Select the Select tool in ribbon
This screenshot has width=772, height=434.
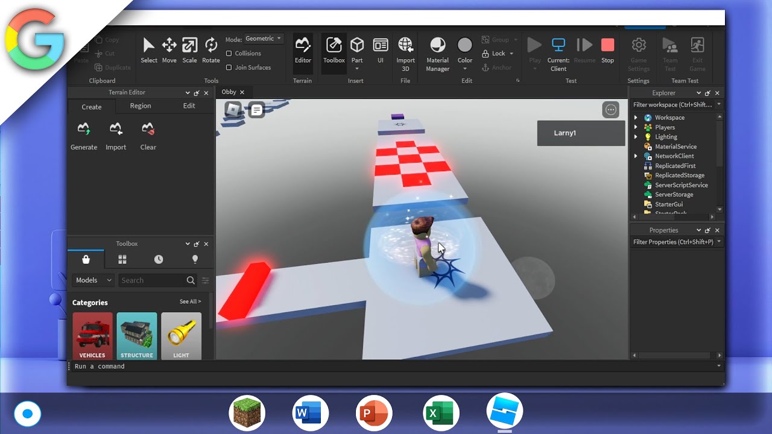click(149, 50)
